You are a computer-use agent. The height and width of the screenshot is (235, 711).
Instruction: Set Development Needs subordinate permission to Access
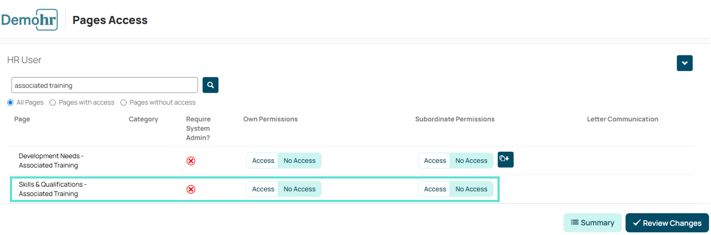434,161
